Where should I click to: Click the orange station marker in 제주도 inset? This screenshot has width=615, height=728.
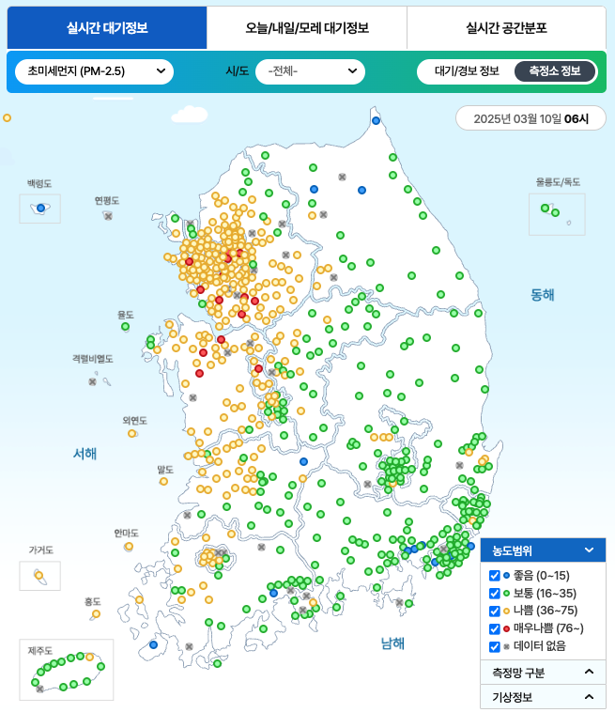(89, 657)
